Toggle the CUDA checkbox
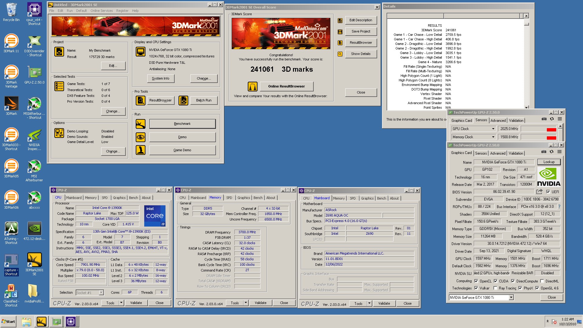The height and width of the screenshot is (328, 583). tap(496, 281)
